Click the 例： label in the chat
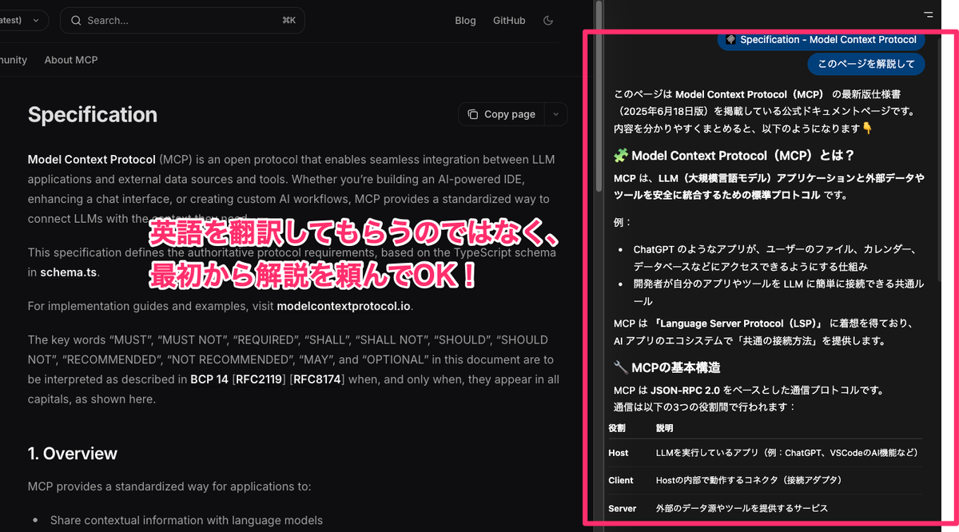 (x=623, y=223)
